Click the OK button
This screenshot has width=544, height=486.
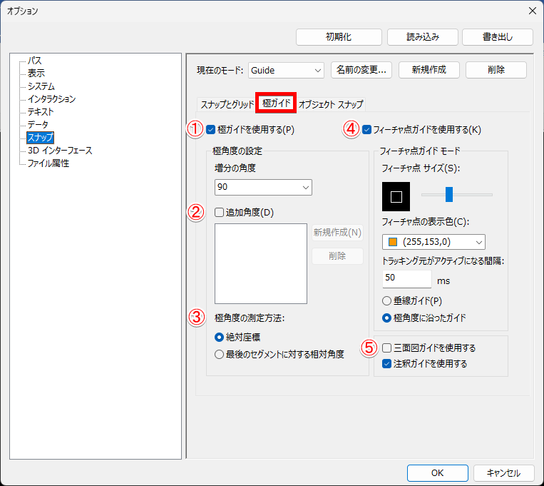pos(438,473)
